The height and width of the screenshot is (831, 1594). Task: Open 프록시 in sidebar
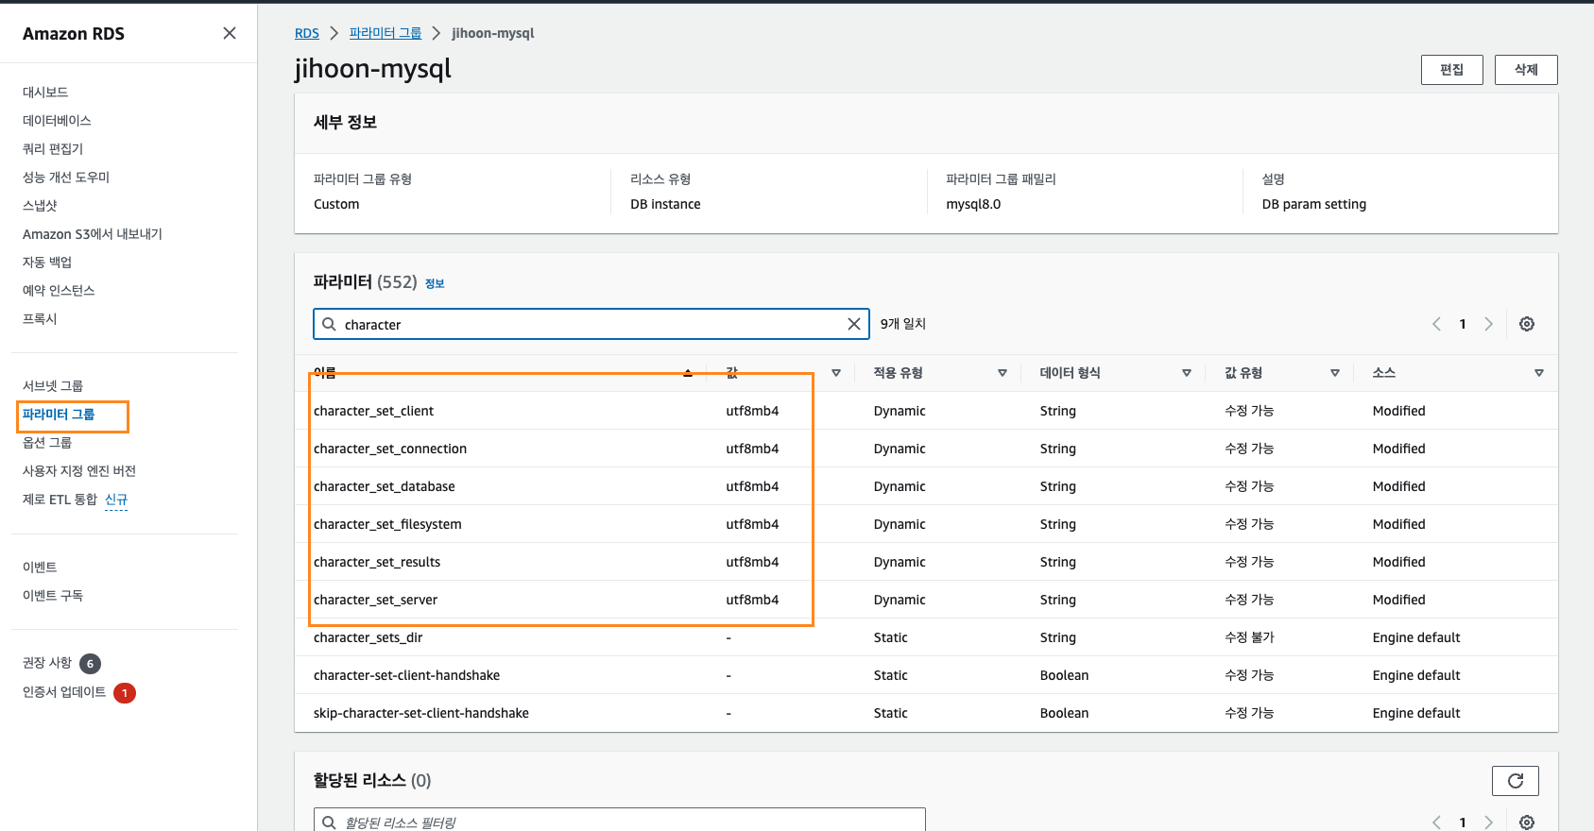pyautogui.click(x=40, y=319)
